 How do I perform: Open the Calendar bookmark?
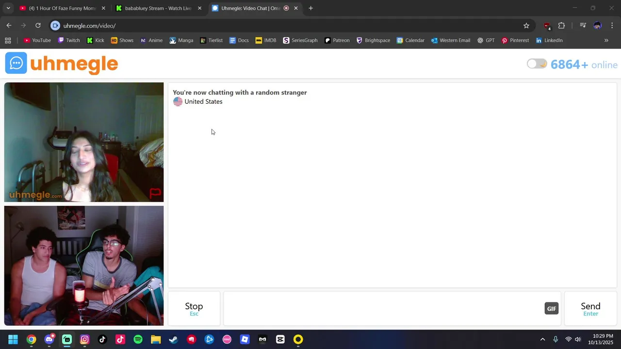point(410,40)
